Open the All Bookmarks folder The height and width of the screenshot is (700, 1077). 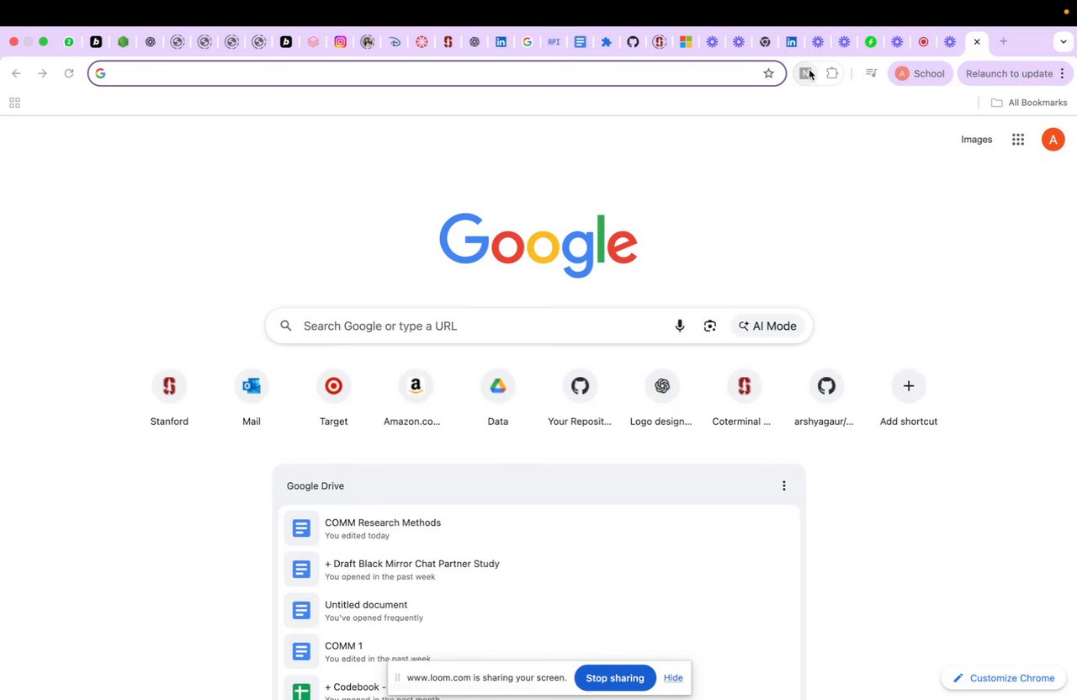tap(1028, 103)
